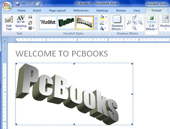Go to the References tab
Image resolution: width=170 pixels, height=129 pixels.
[x=81, y=10]
